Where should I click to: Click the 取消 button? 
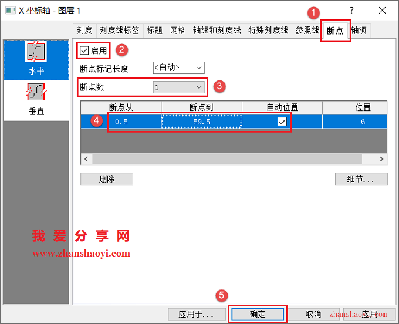click(313, 315)
